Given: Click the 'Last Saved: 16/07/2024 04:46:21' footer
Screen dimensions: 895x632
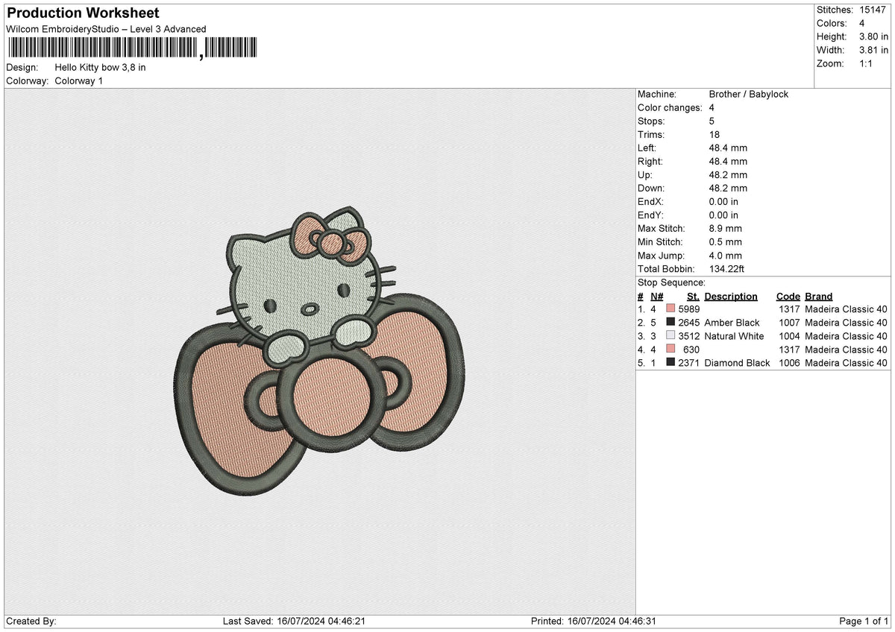Looking at the screenshot, I should (x=294, y=622).
